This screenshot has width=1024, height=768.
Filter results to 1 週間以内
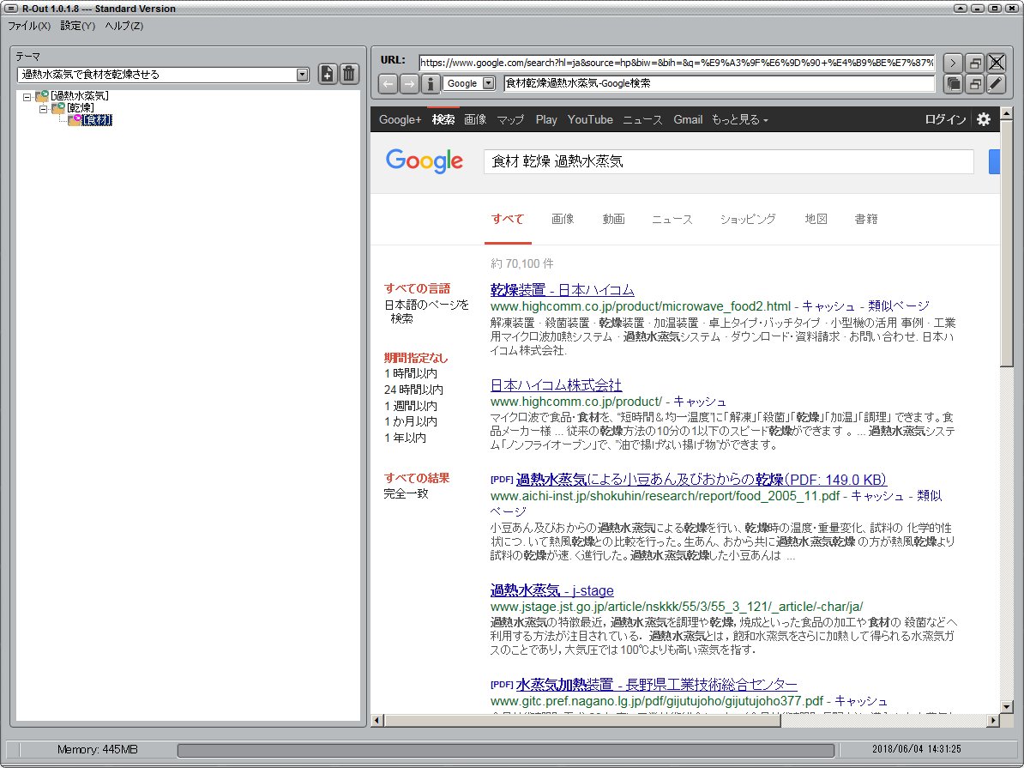(x=410, y=406)
